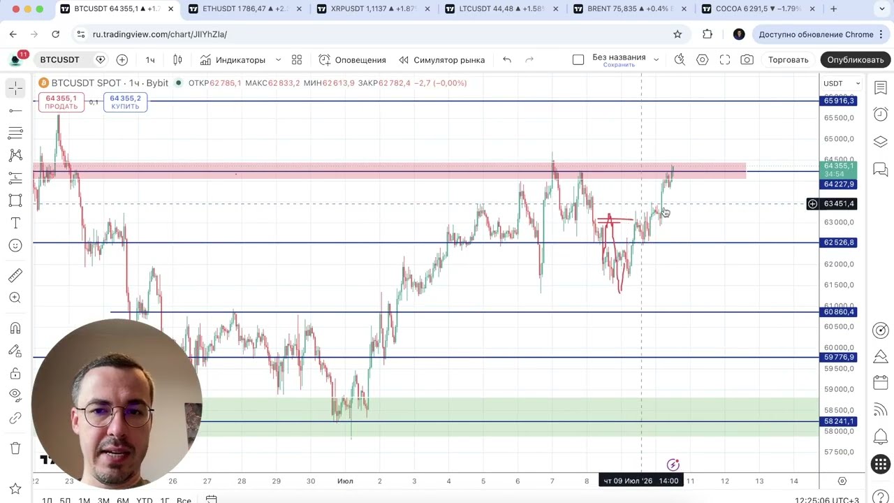
Task: Open the quick search lightning magnifier
Action: [x=680, y=59]
